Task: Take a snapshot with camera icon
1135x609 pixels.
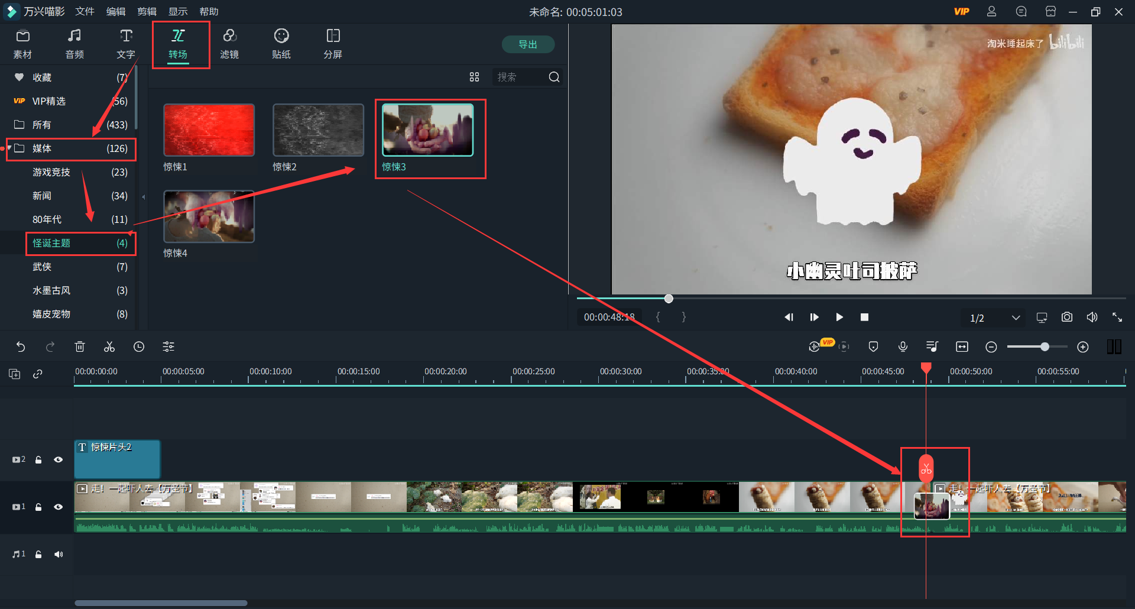Action: pos(1066,318)
